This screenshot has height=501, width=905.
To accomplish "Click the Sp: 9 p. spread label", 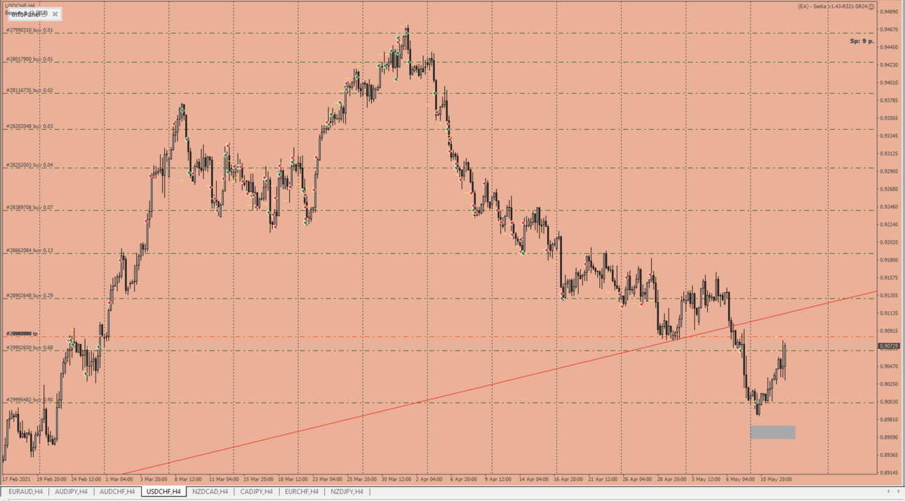I will 862,41.
